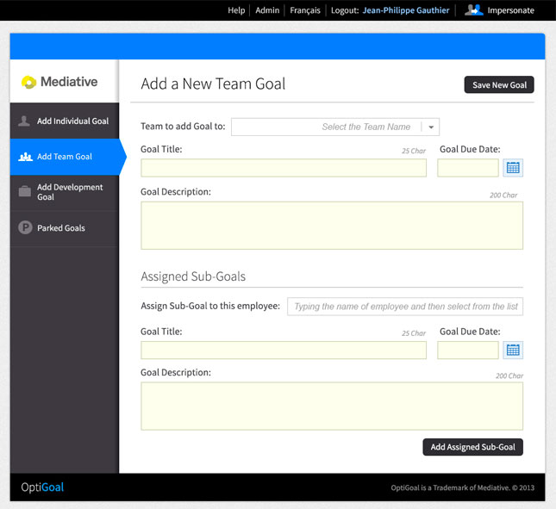The width and height of the screenshot is (556, 509).
Task: Open the Help menu item
Action: tap(236, 10)
